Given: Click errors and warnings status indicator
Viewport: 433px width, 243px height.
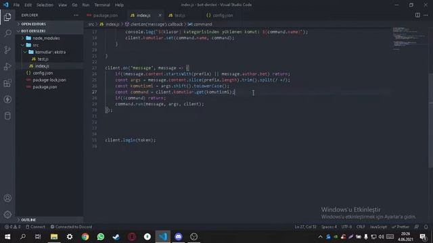Looking at the screenshot, I should [x=13, y=227].
